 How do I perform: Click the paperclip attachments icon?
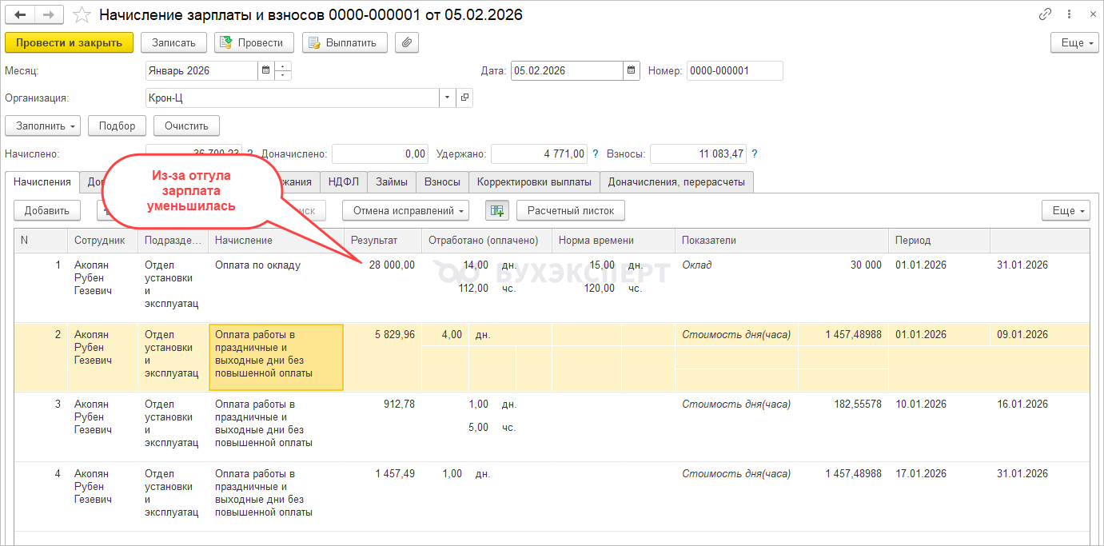coord(407,42)
